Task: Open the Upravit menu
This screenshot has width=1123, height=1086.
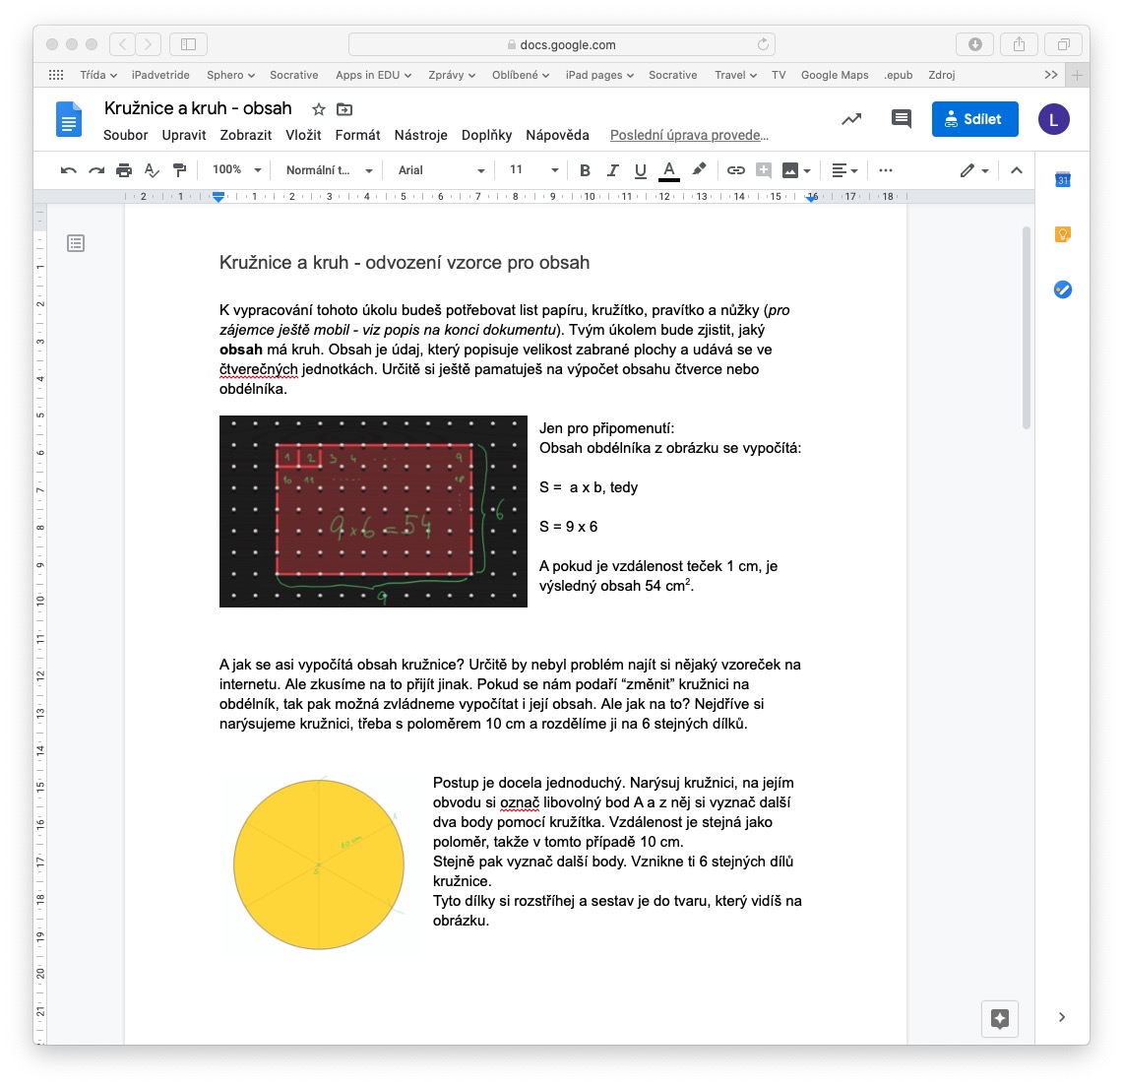Action: pyautogui.click(x=183, y=136)
